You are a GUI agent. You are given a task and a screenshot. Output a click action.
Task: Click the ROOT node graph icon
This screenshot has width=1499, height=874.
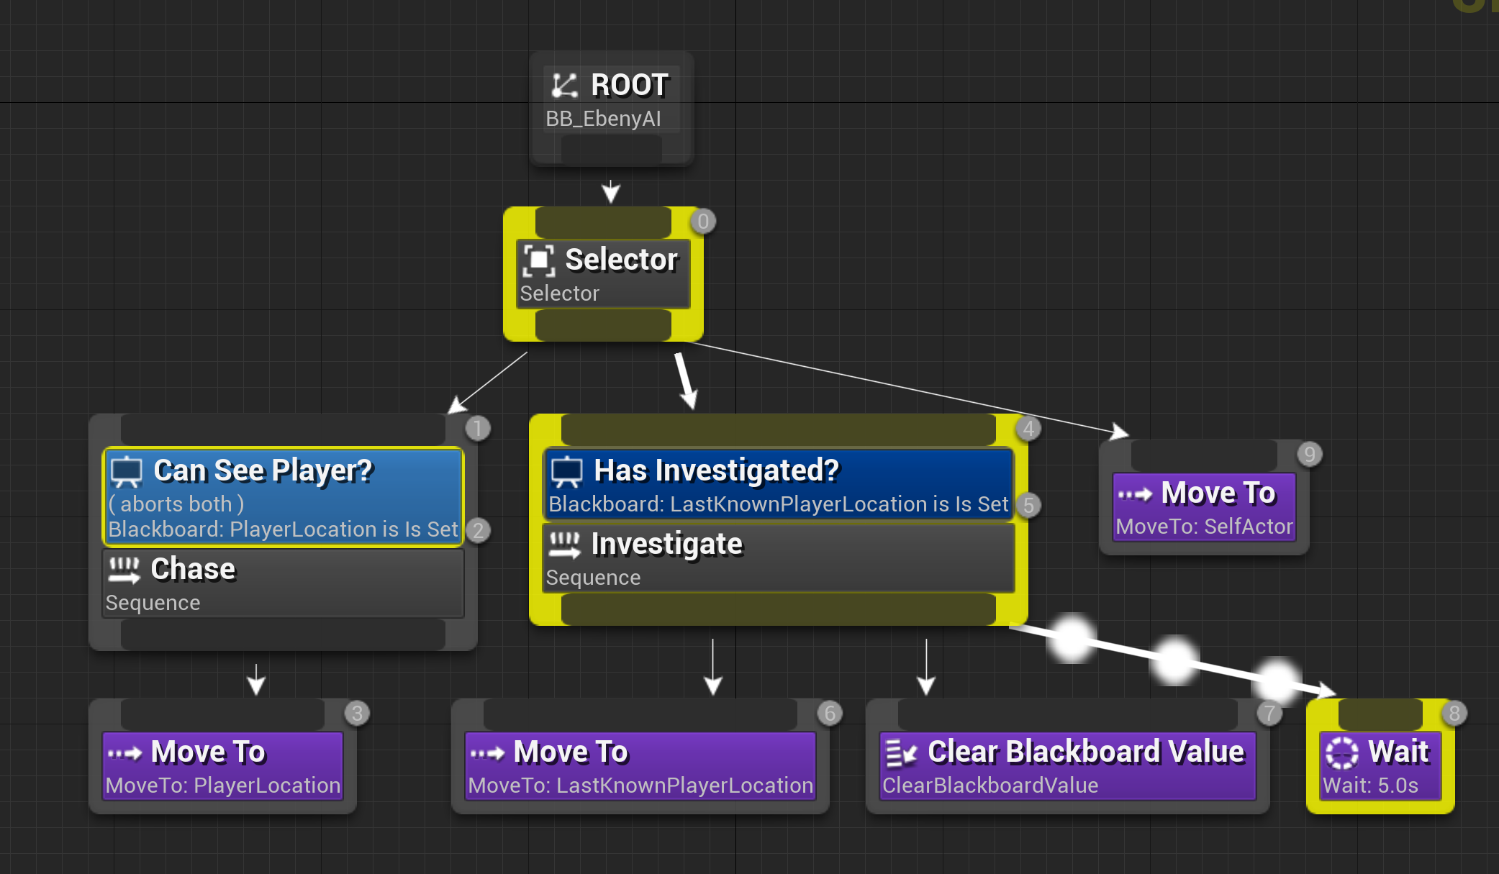pyautogui.click(x=564, y=86)
